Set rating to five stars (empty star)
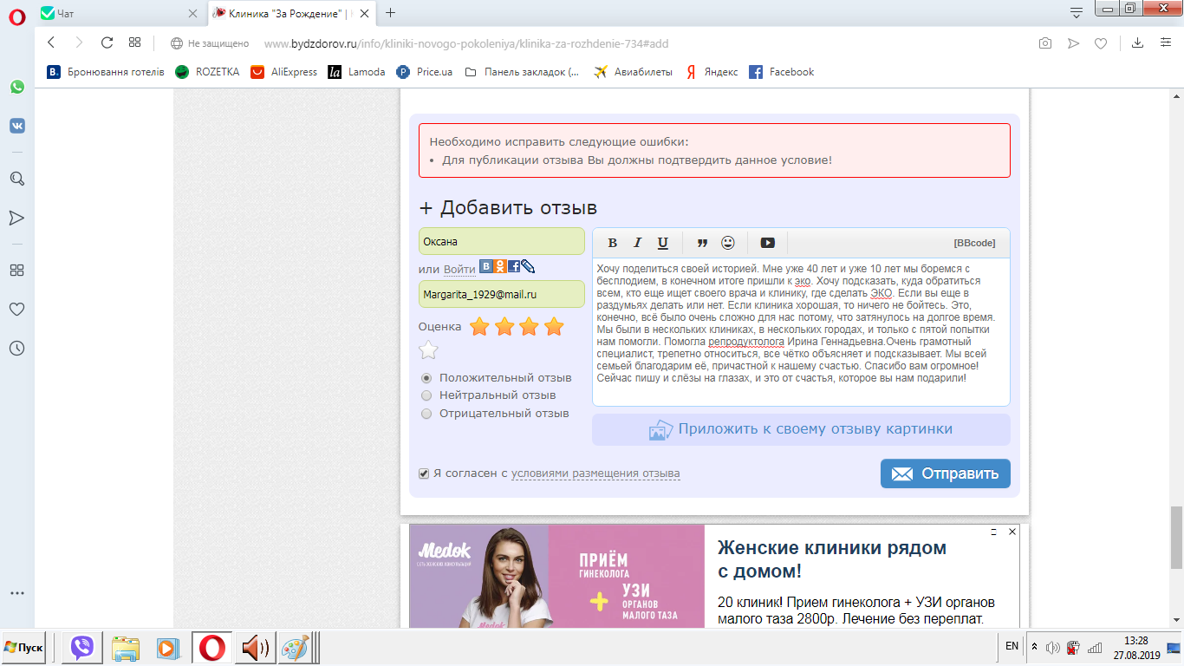This screenshot has height=666, width=1184. (429, 350)
